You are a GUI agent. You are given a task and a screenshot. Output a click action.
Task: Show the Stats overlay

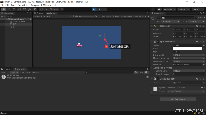(135, 16)
